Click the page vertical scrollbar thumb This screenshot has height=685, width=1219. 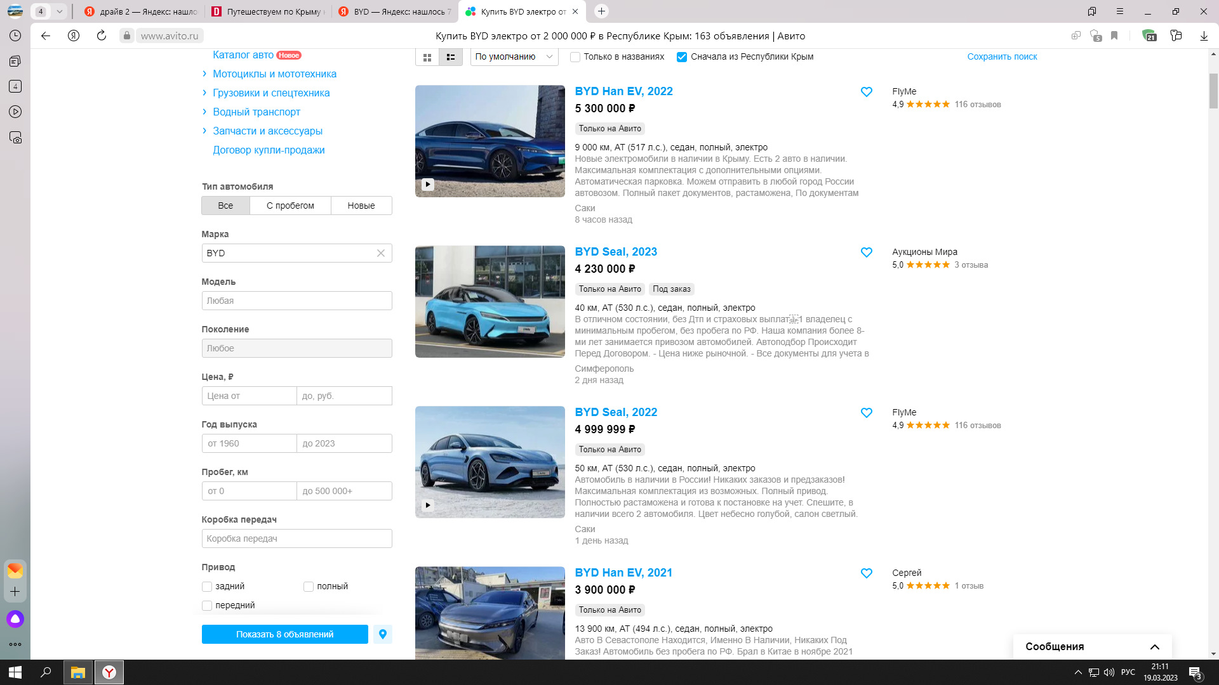click(1213, 91)
